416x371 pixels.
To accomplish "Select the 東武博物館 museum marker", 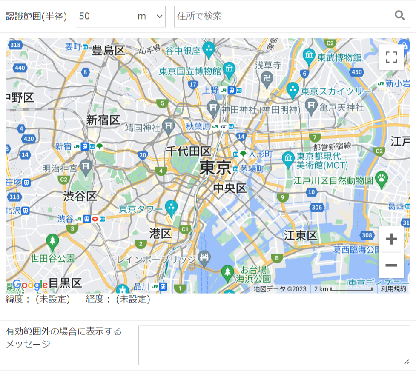I will [x=309, y=57].
